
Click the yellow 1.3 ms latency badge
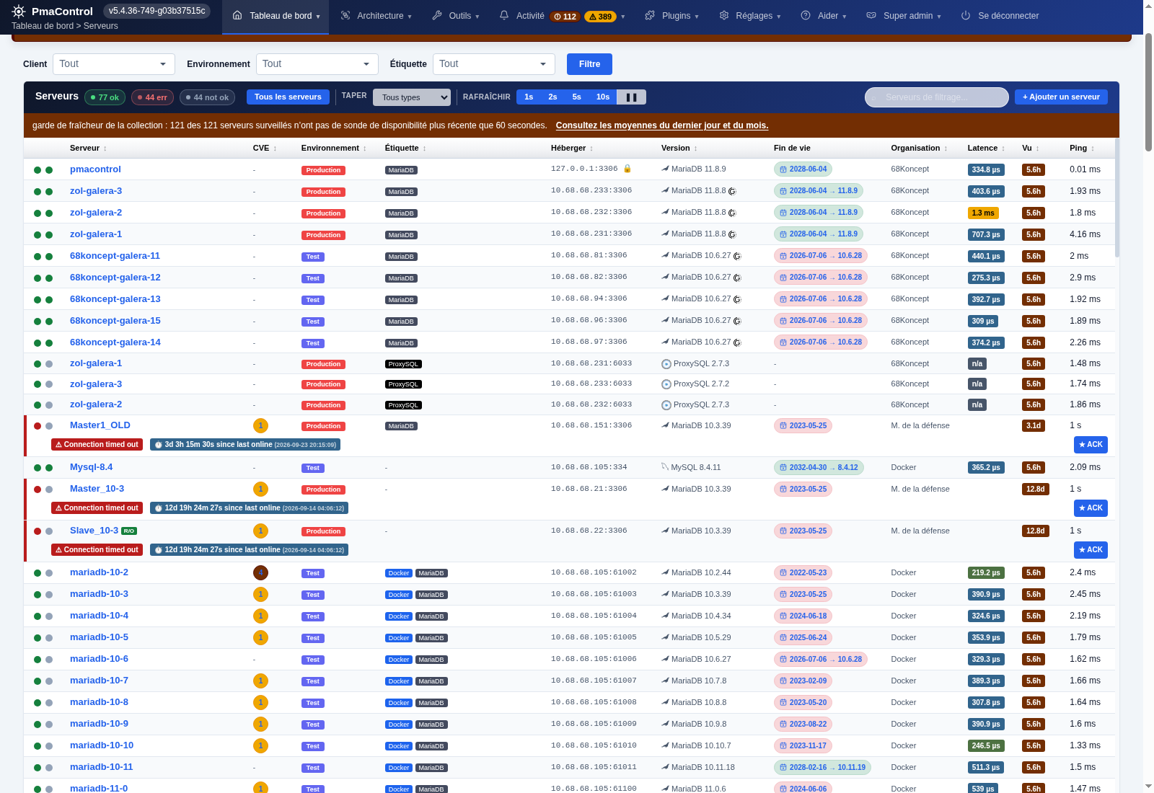tap(983, 213)
